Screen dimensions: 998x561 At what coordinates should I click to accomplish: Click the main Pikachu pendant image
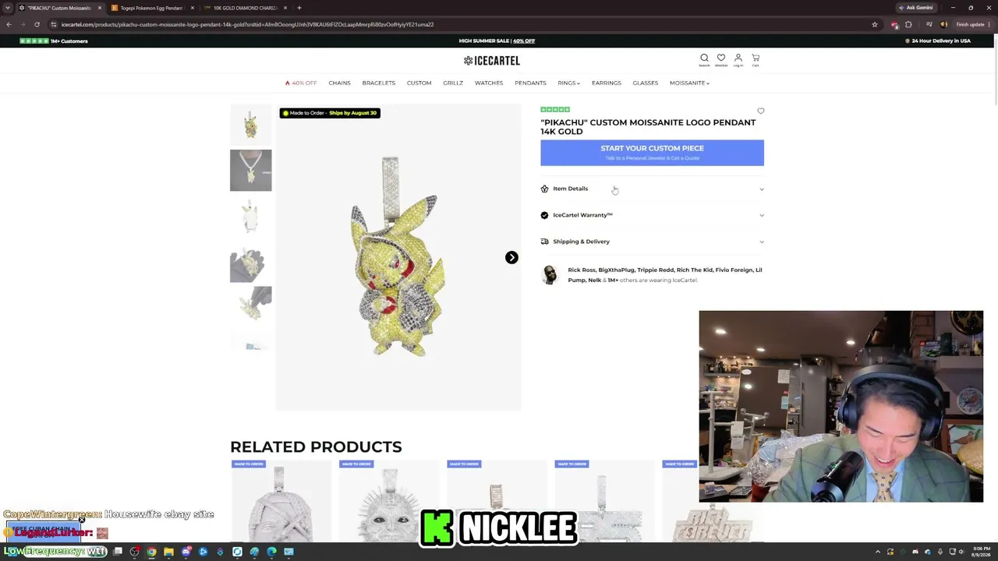pos(398,257)
